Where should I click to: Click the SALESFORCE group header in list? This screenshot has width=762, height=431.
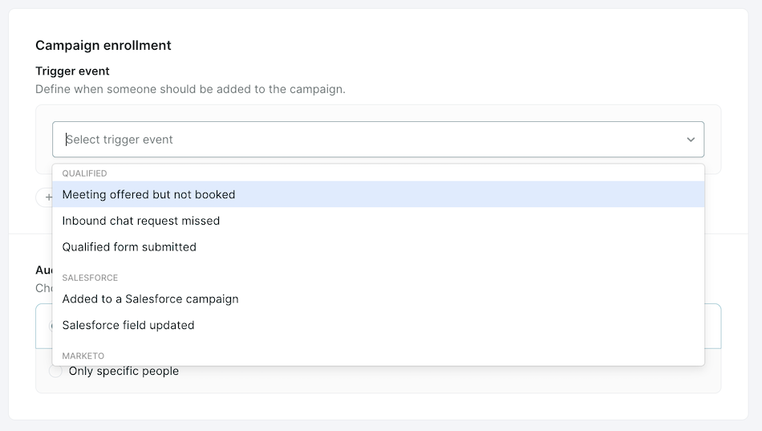tap(90, 278)
